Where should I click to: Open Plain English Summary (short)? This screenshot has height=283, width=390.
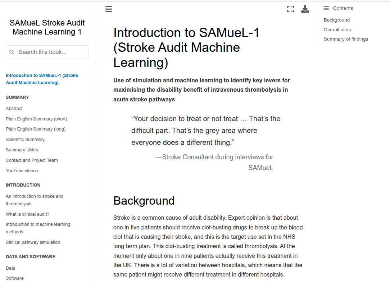click(x=36, y=119)
